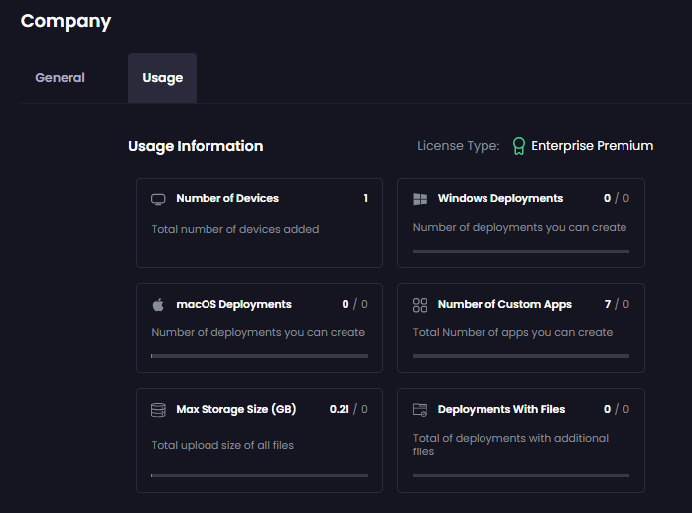Click the Usage Information section heading
Image resolution: width=692 pixels, height=513 pixels.
[x=196, y=146]
